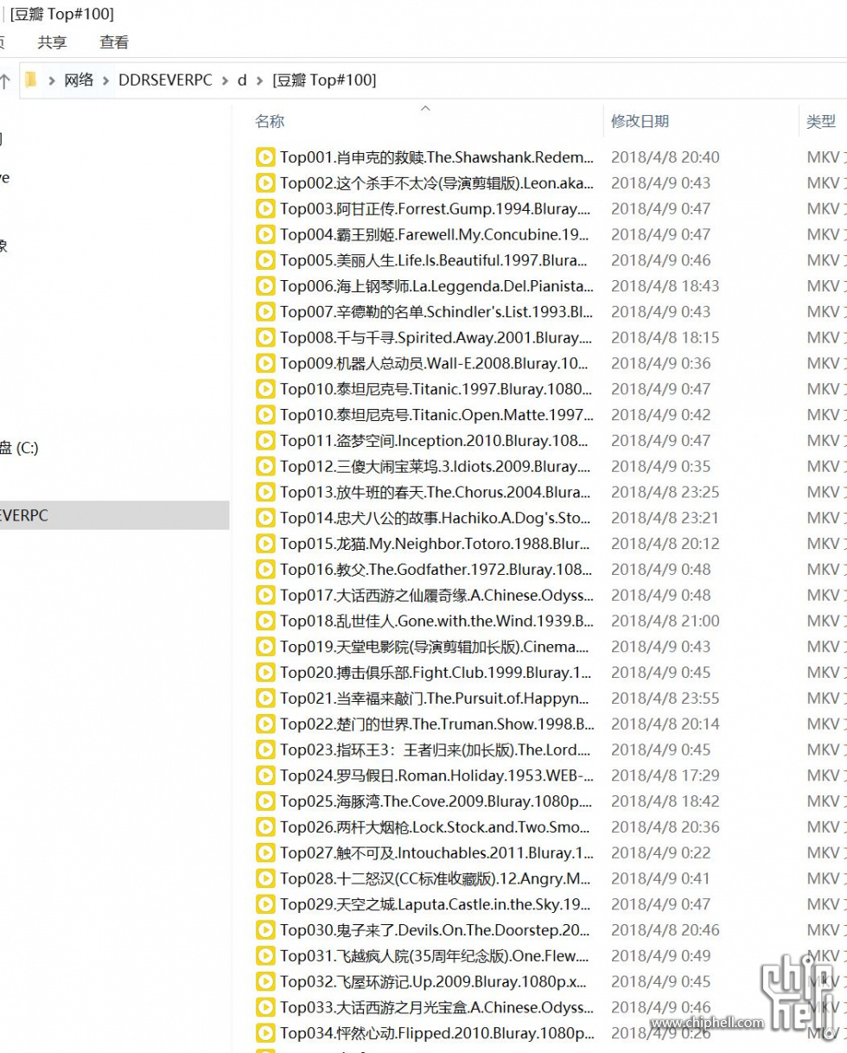This screenshot has width=847, height=1053.
Task: Expand the chevron after 网络 in breadcrumb
Action: tap(106, 80)
